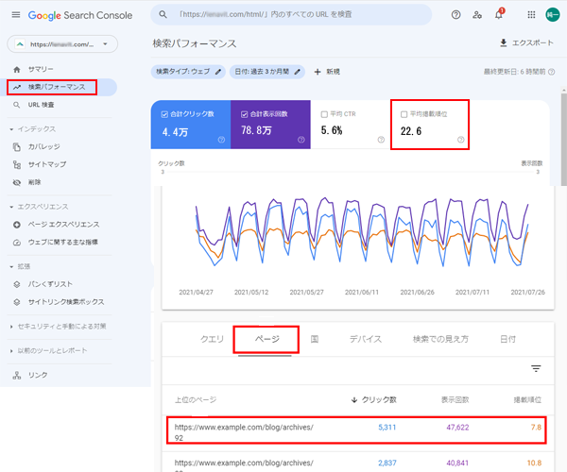Click help icon on 合計クリック数 card
567x472 pixels.
pos(221,140)
